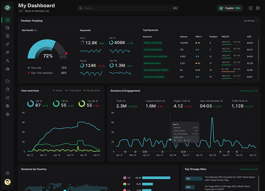This screenshot has height=191, width=265.
Task: Open the folder icon in sidebar
Action: click(8, 81)
